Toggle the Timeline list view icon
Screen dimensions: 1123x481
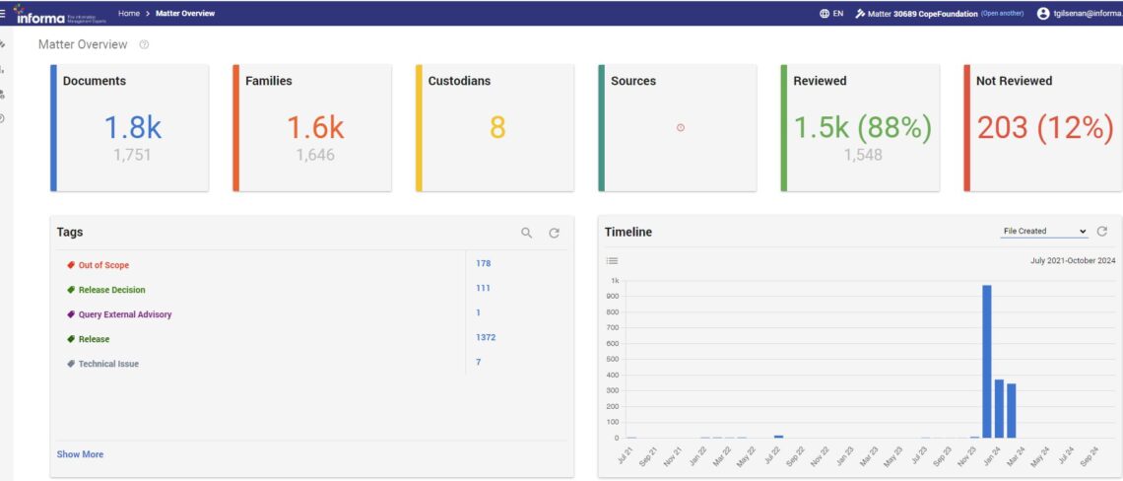[x=612, y=261]
